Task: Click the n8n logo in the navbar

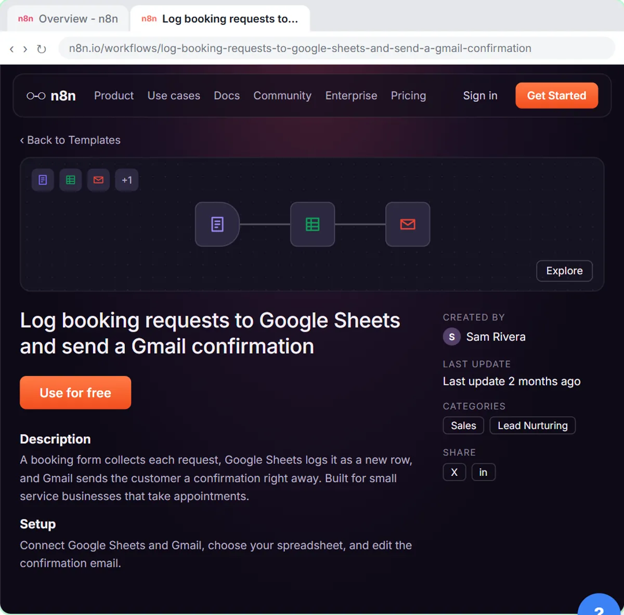Action: [51, 96]
